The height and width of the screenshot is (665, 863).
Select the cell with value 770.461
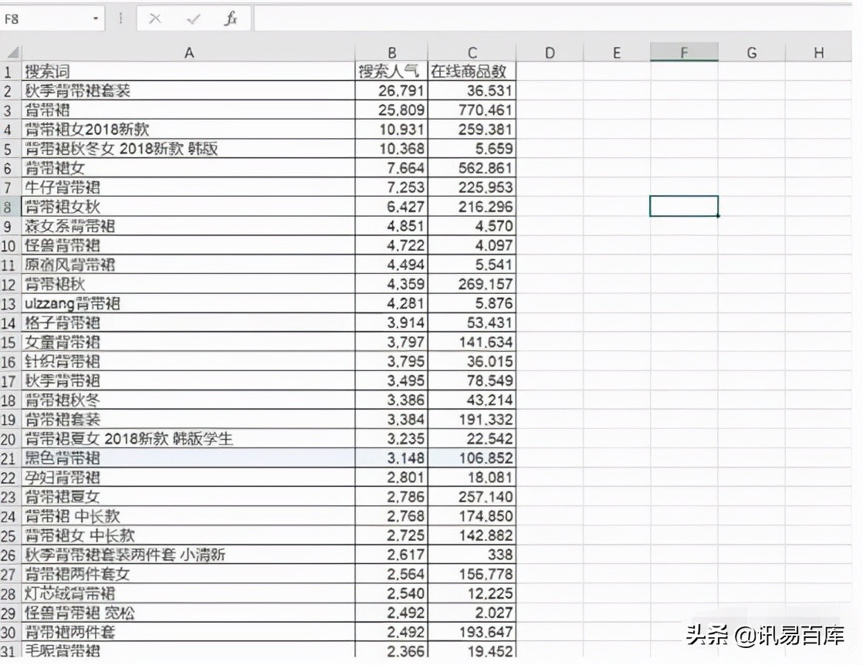[472, 110]
